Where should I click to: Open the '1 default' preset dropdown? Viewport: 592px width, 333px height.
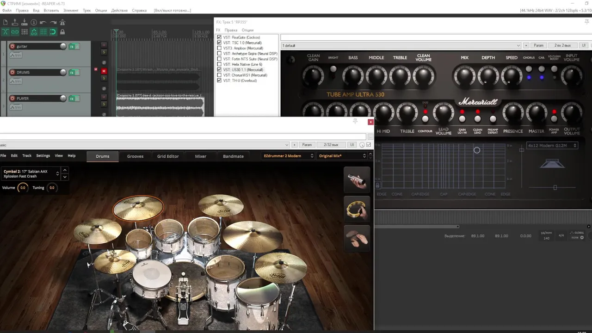[x=401, y=45]
